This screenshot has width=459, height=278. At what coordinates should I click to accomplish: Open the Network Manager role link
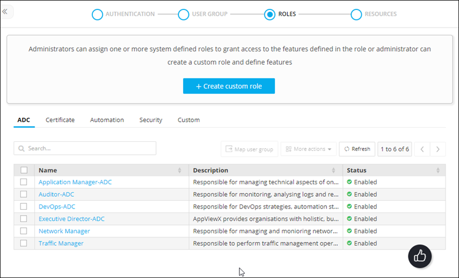coord(64,231)
